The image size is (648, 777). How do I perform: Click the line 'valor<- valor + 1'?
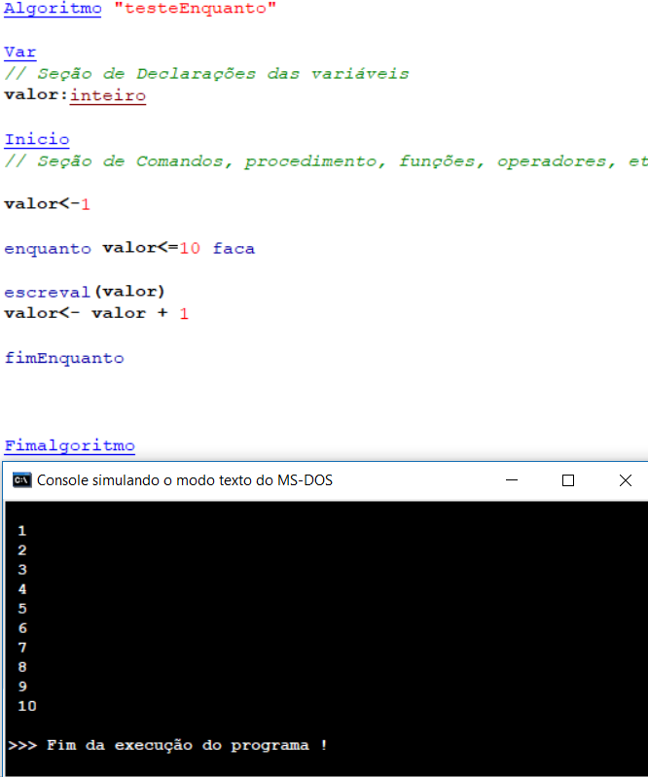(x=96, y=313)
